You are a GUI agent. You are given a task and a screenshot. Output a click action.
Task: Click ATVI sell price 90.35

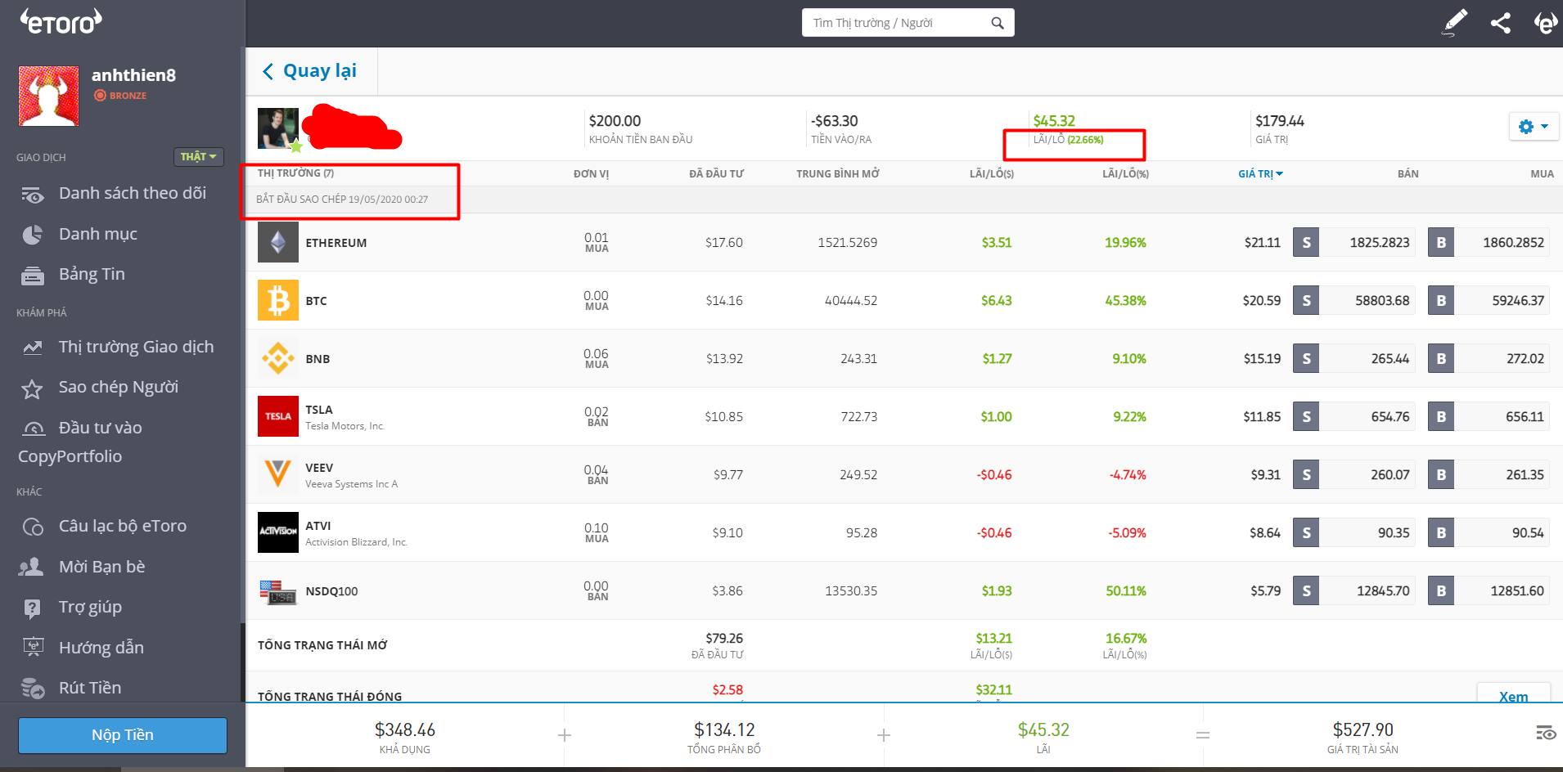tap(1367, 532)
